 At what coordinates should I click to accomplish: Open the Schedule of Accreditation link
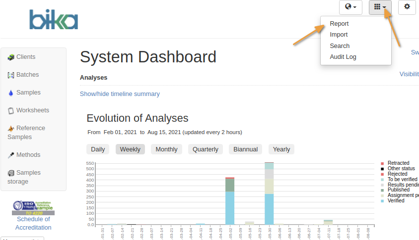coord(33,223)
